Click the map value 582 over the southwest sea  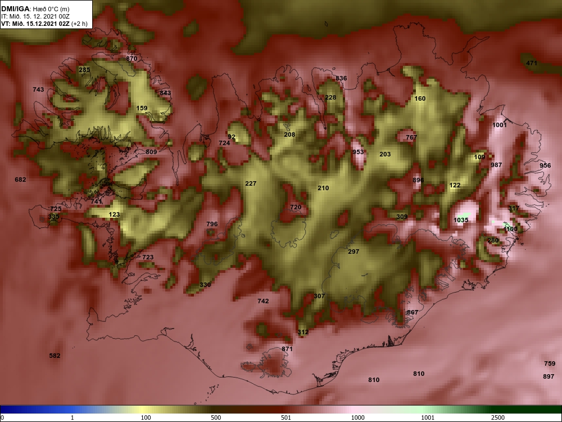coord(55,356)
